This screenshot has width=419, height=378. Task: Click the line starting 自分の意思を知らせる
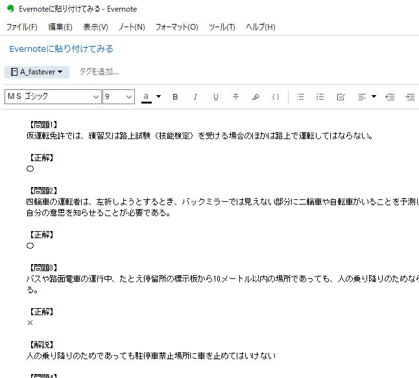tap(99, 213)
